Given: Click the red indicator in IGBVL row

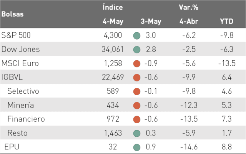Looking at the screenshot, I should [x=137, y=78].
